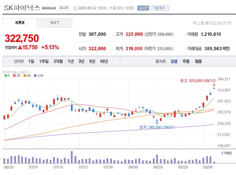Click the calendar icon beside the date

tap(75, 8)
